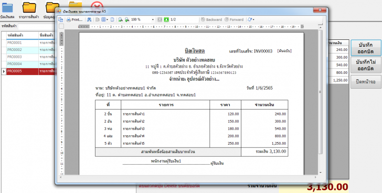The image size is (382, 193).
Task: Click the 800.00 amount in the receipt
Action: click(280, 136)
